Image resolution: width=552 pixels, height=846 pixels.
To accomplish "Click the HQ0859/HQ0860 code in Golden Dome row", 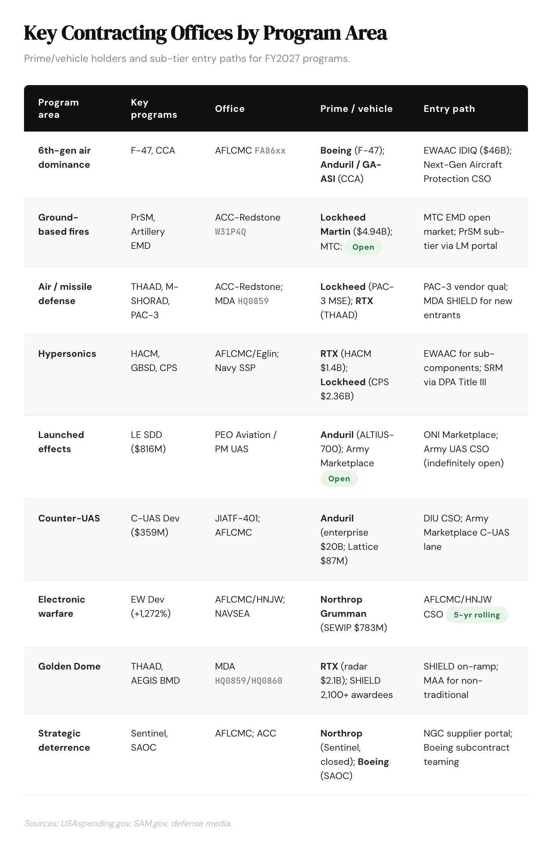I will tap(248, 681).
